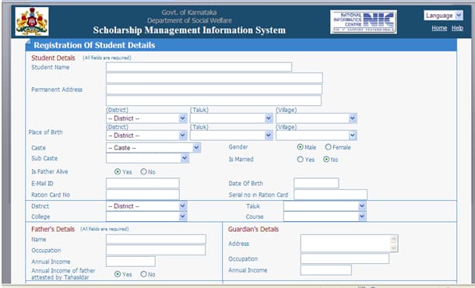This screenshot has height=288, width=475.
Task: Click the Karnataka government emblem logo
Action: click(32, 22)
